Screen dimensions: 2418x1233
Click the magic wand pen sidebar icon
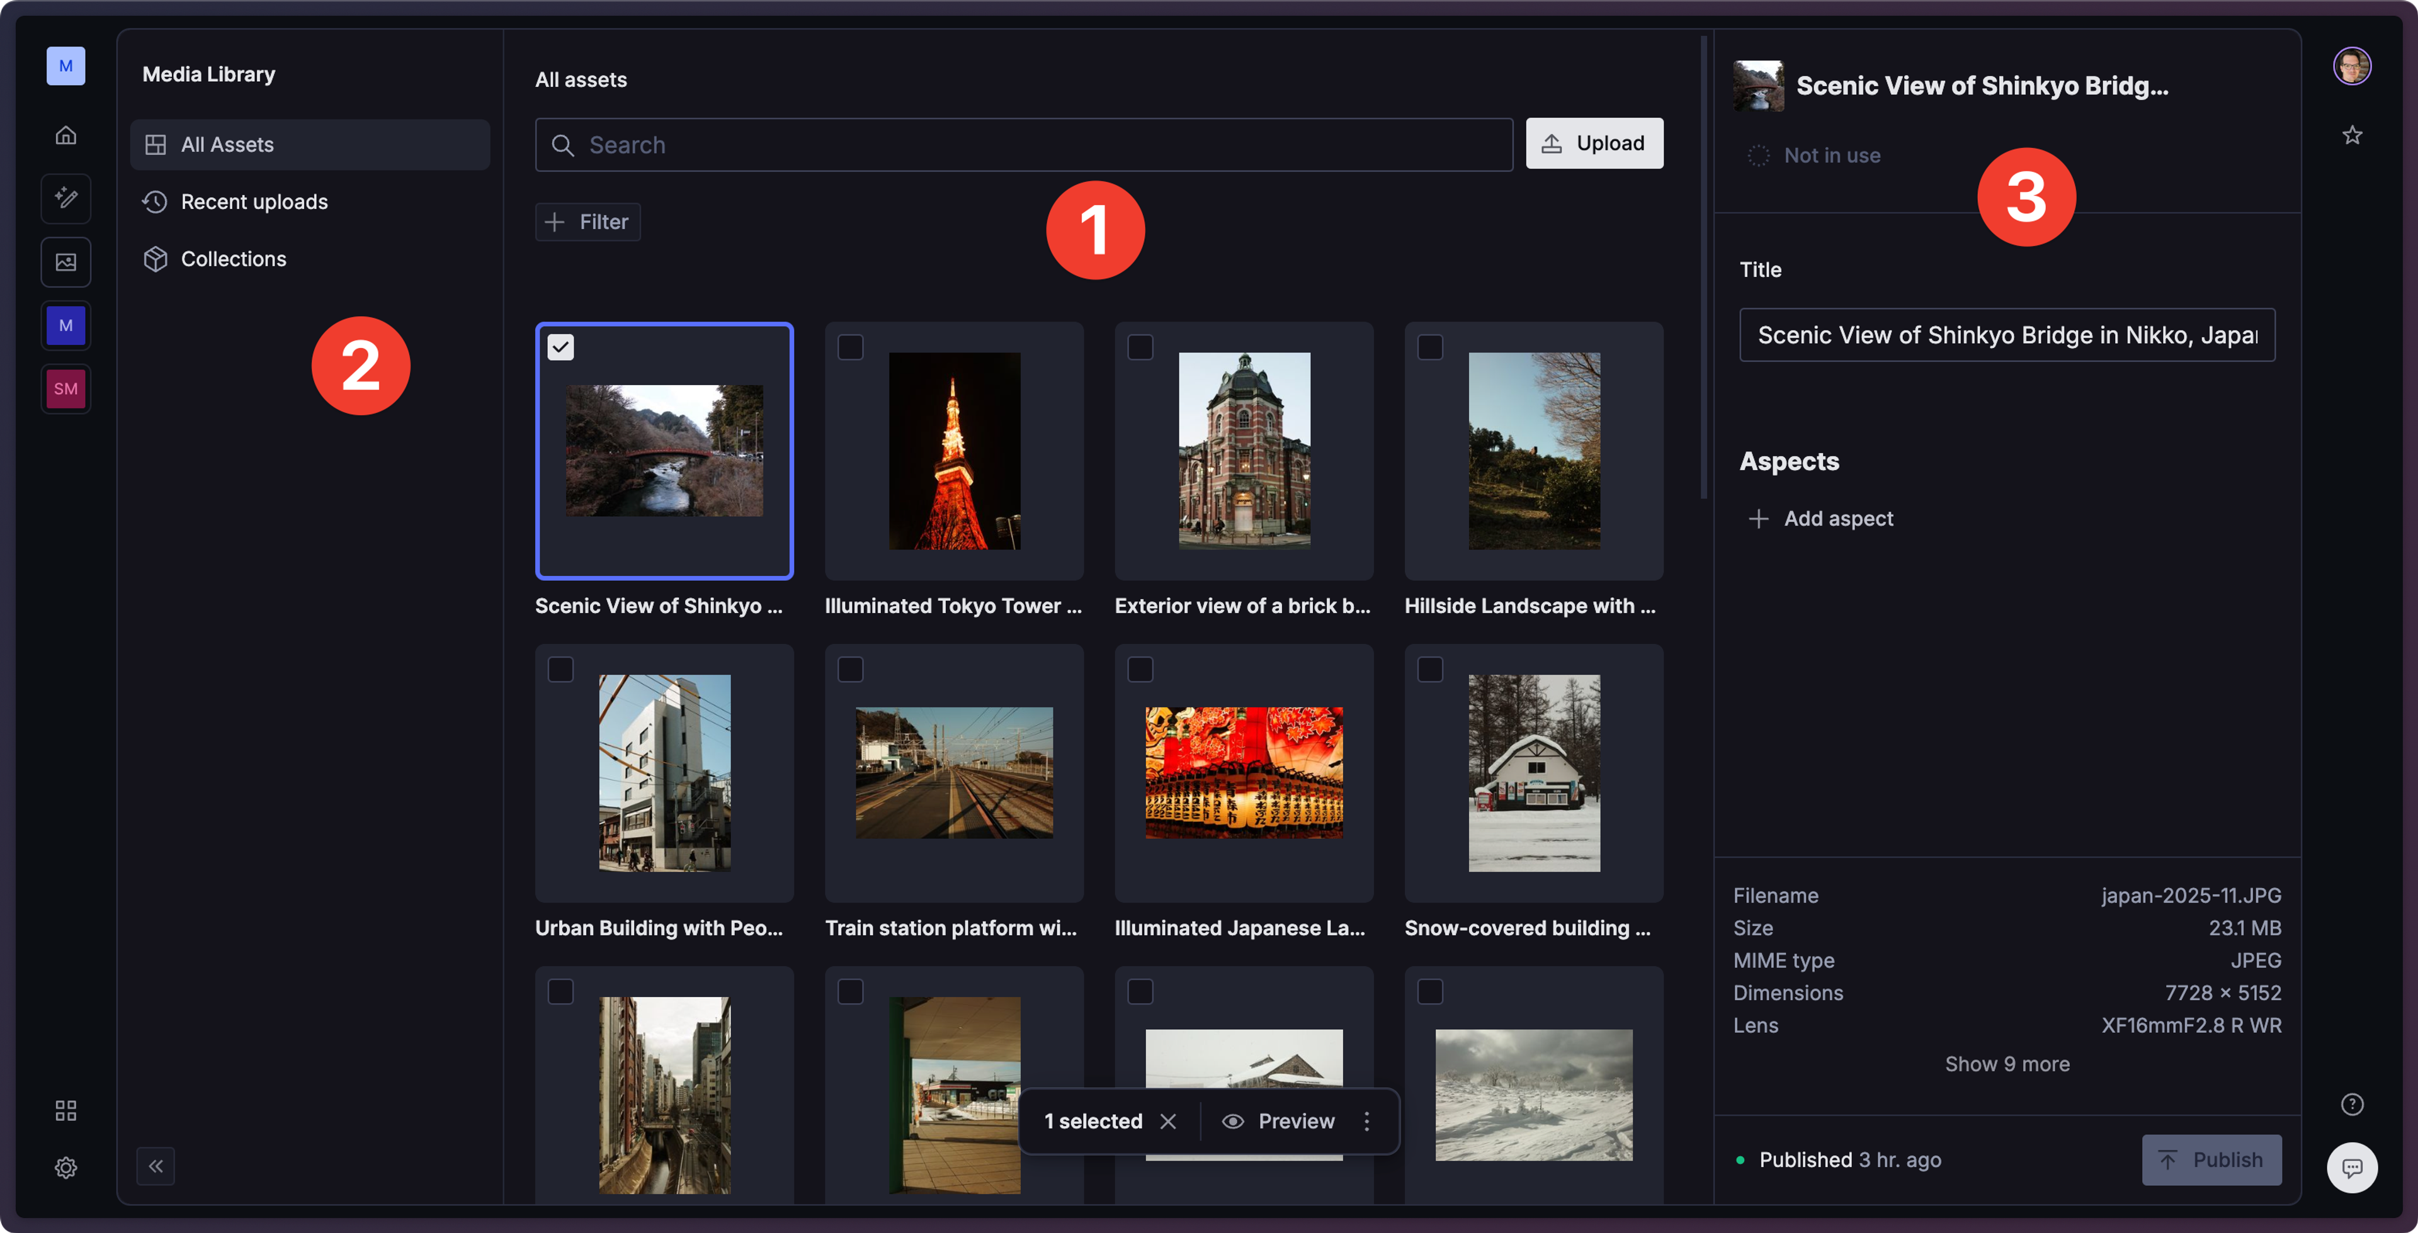pos(65,198)
